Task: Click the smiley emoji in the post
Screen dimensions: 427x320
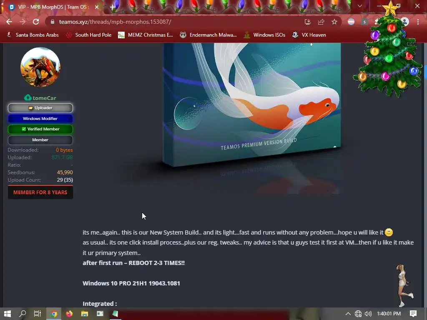Action: pos(389,232)
